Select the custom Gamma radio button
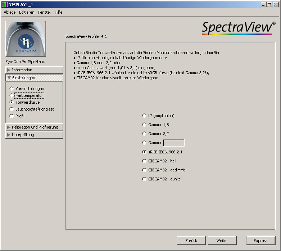Screen dimensions: 281x251 pos(144,143)
